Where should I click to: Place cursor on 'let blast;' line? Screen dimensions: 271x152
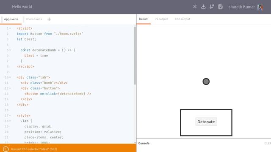pyautogui.click(x=26, y=39)
